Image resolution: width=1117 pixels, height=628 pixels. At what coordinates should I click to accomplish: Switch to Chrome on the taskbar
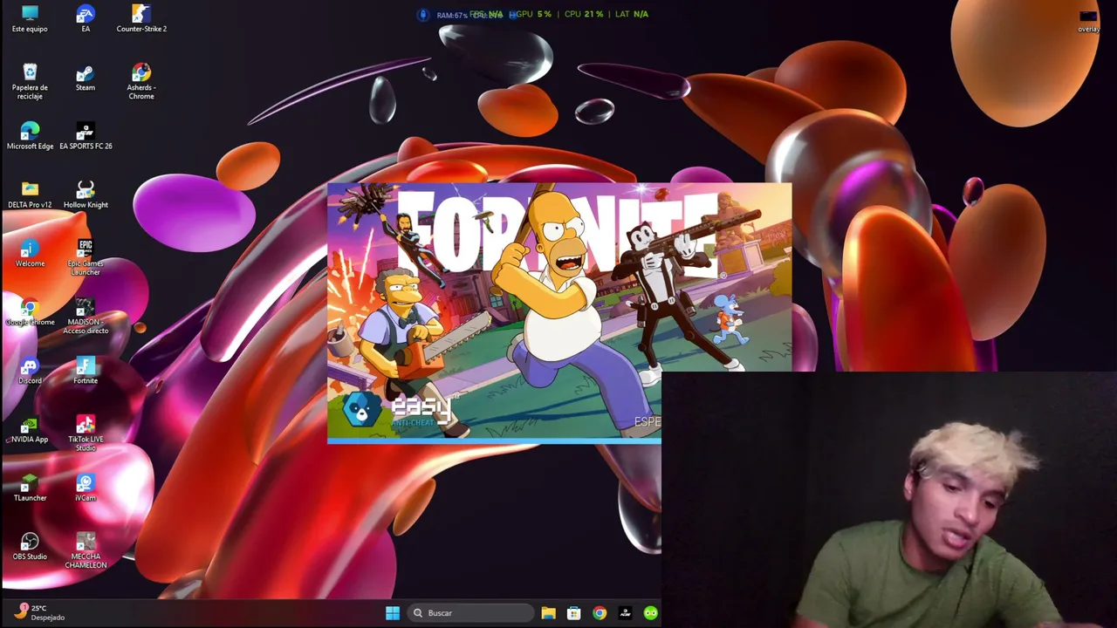600,613
